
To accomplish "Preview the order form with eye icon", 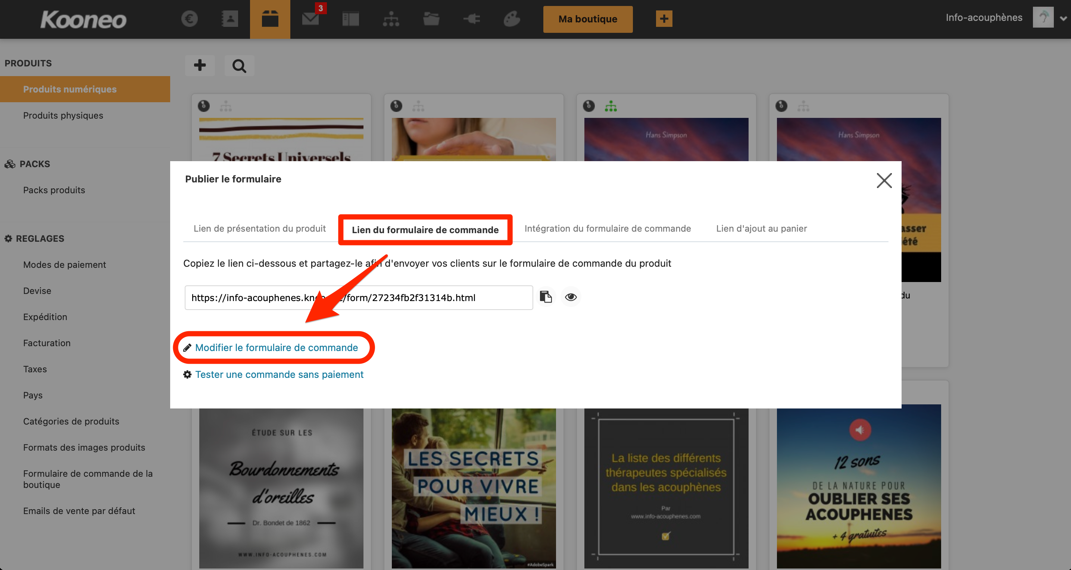I will click(571, 297).
